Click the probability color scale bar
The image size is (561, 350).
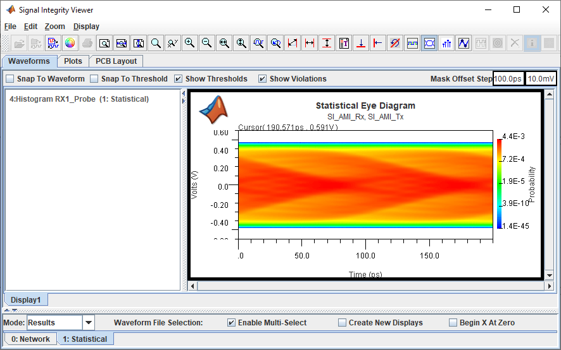pos(499,184)
